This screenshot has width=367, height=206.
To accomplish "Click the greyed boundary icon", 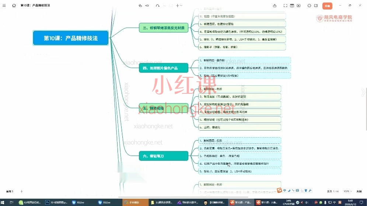I will (171, 6).
